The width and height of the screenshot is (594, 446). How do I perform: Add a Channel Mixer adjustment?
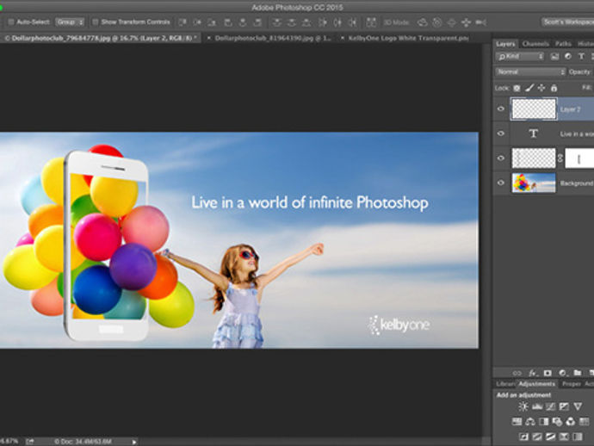coord(571,421)
